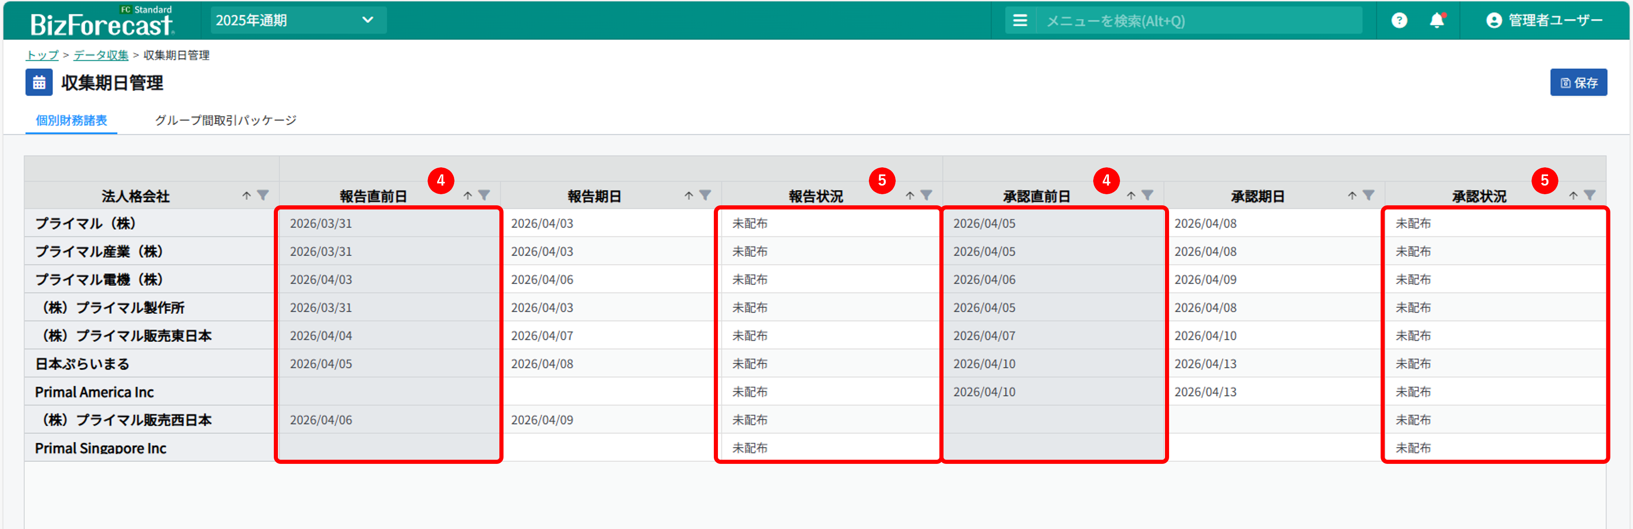Sort 承認期日 column with arrow icon
This screenshot has width=1633, height=529.
coord(1352,196)
